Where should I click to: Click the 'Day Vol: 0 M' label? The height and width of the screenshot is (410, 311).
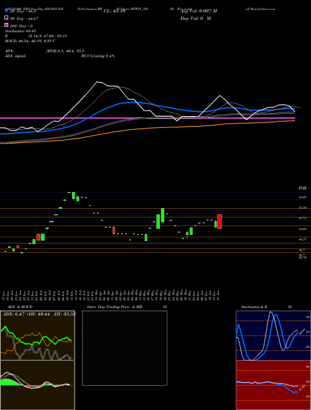pyautogui.click(x=195, y=19)
